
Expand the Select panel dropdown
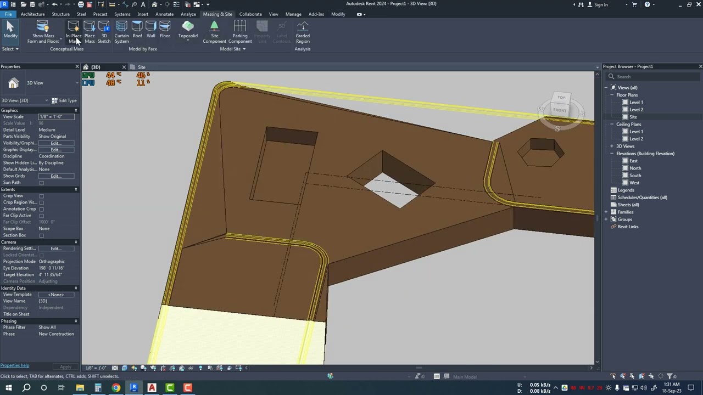click(10, 49)
